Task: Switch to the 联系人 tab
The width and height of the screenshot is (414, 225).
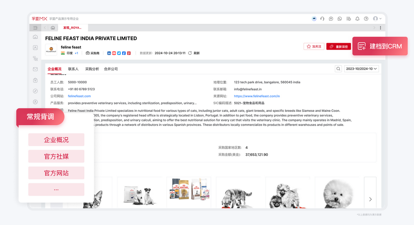Action: (73, 69)
